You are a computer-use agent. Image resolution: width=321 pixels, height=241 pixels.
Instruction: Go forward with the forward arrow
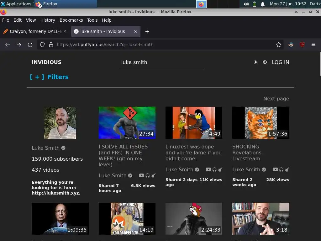point(19,45)
